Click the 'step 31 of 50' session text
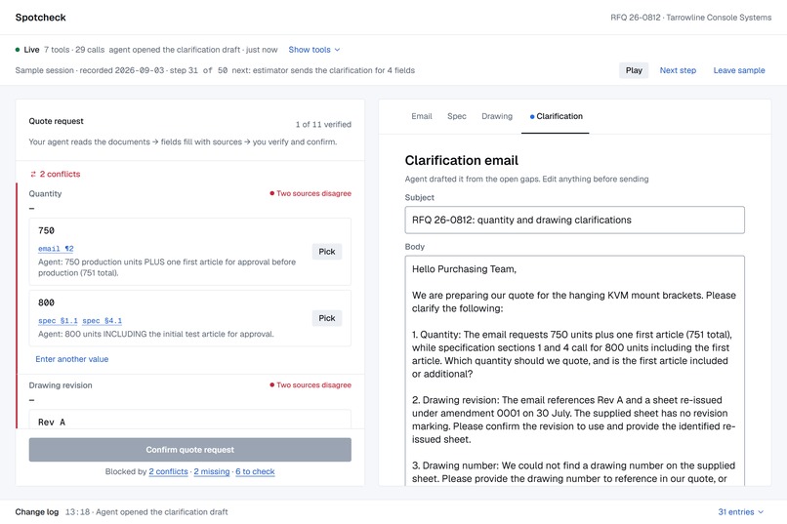The height and width of the screenshot is (524, 787). click(x=198, y=70)
